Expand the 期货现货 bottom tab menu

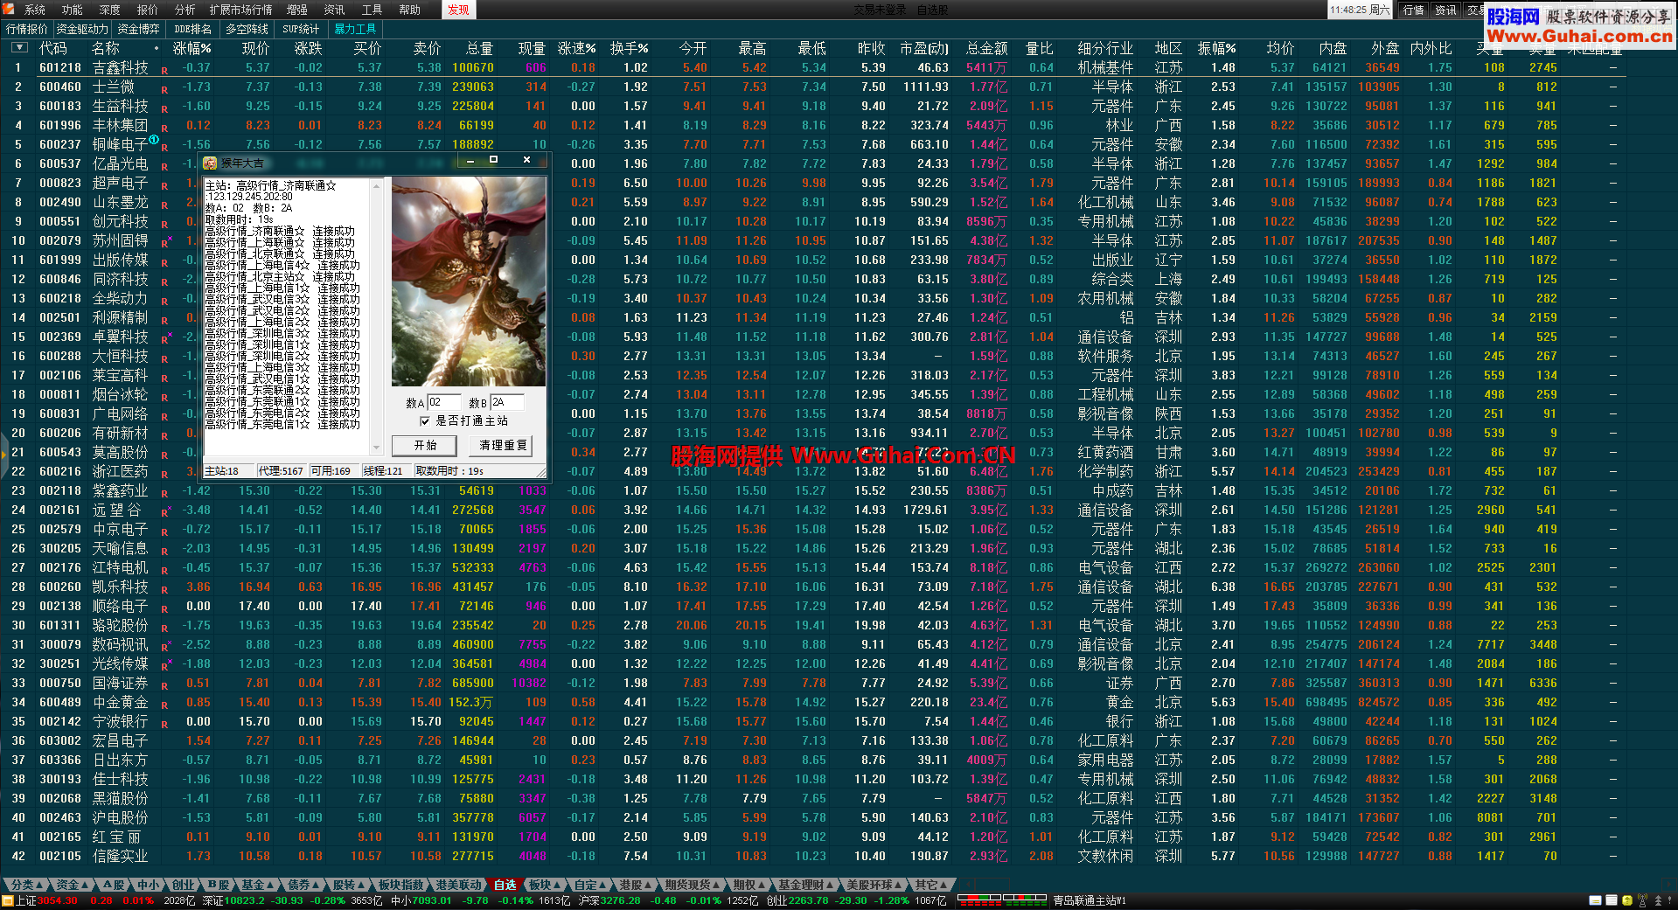pyautogui.click(x=691, y=885)
